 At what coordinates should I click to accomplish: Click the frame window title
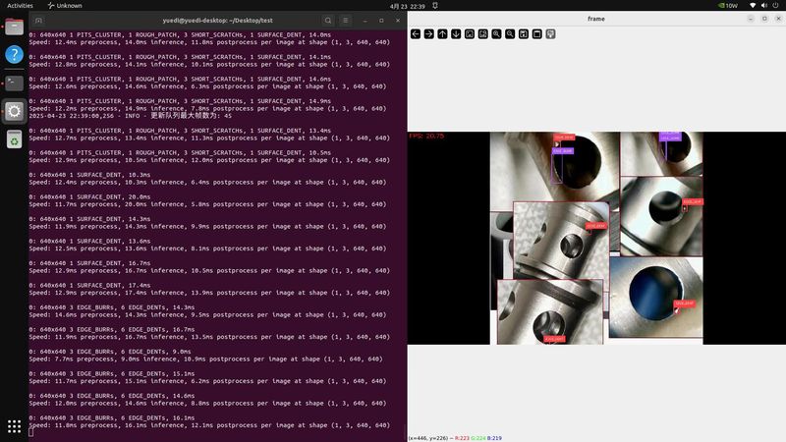click(x=596, y=19)
